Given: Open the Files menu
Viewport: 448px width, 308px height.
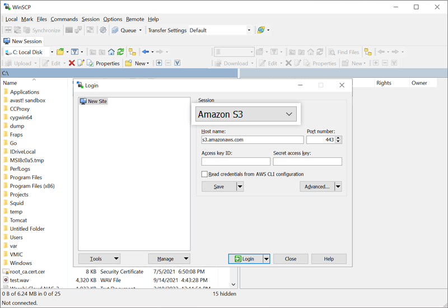Looking at the screenshot, I should pos(41,19).
